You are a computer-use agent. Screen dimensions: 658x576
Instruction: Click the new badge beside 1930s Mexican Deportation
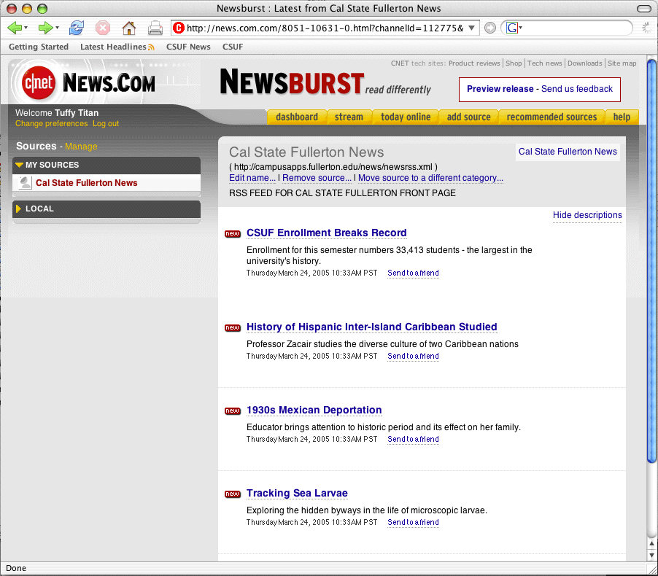coord(233,410)
